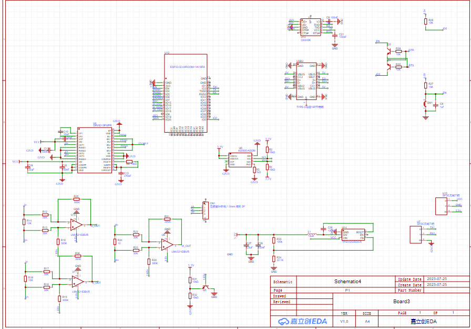Image resolution: width=471 pixels, height=329 pixels.
Task: Click the SW1 push button switch
Action: [426, 104]
